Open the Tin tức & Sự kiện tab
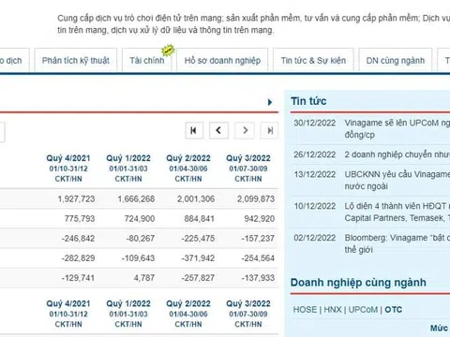Viewport: 450px width, 337px height. tap(313, 60)
